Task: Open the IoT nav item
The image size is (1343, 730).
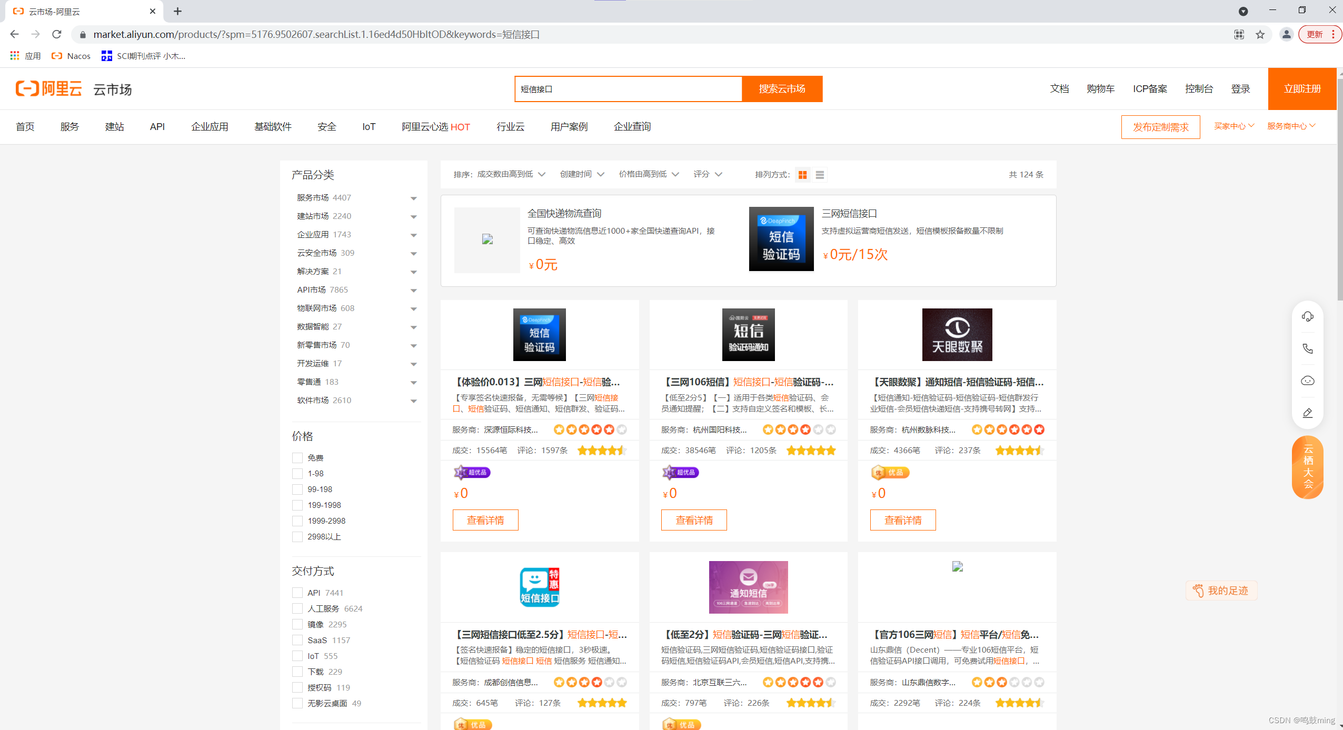Action: coord(369,126)
